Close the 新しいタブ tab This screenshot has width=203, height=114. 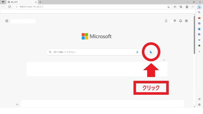tap(36, 2)
